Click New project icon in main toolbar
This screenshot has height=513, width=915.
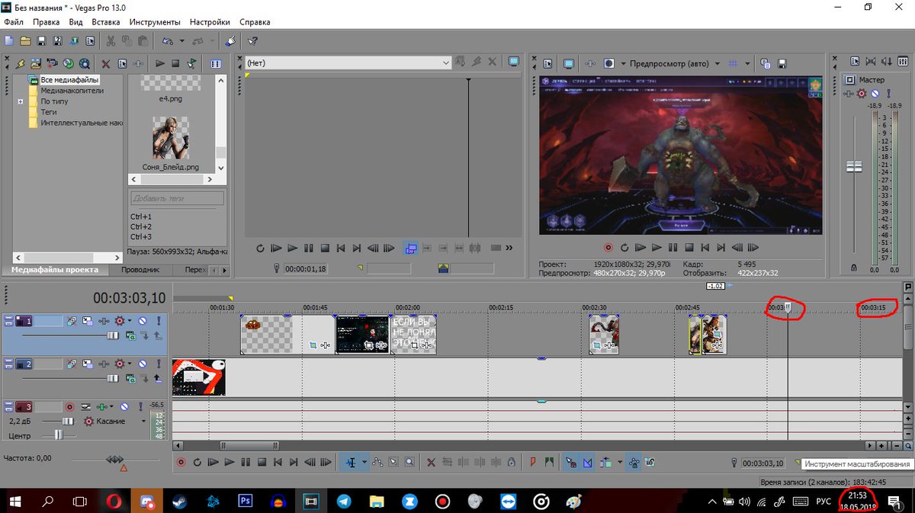(8, 40)
